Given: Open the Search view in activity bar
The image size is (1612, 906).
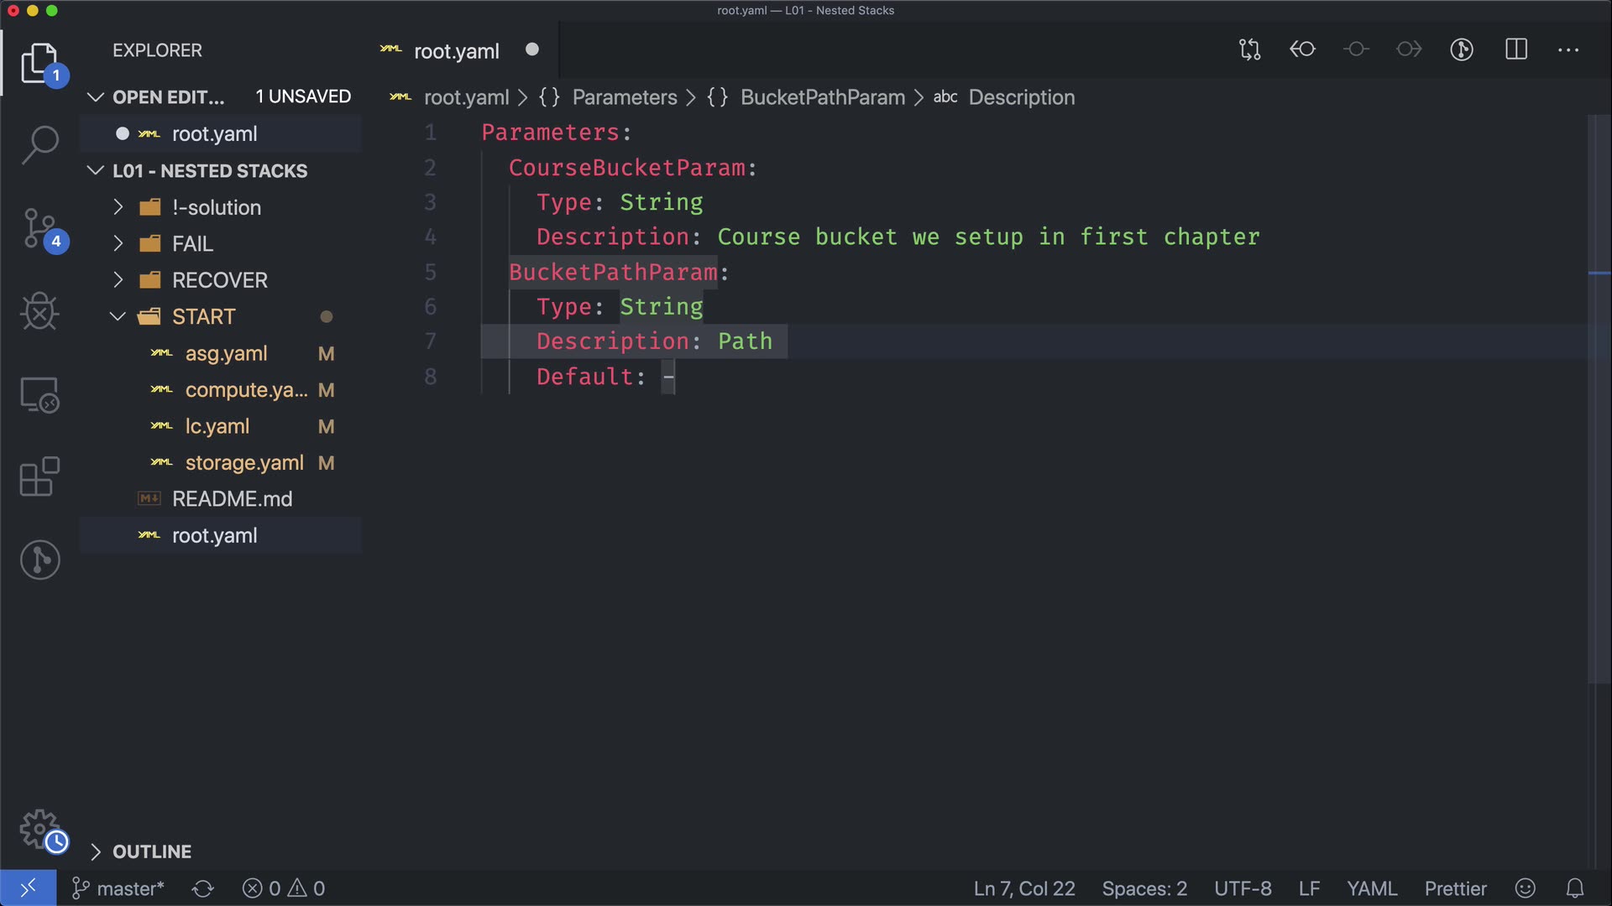Looking at the screenshot, I should tap(39, 144).
